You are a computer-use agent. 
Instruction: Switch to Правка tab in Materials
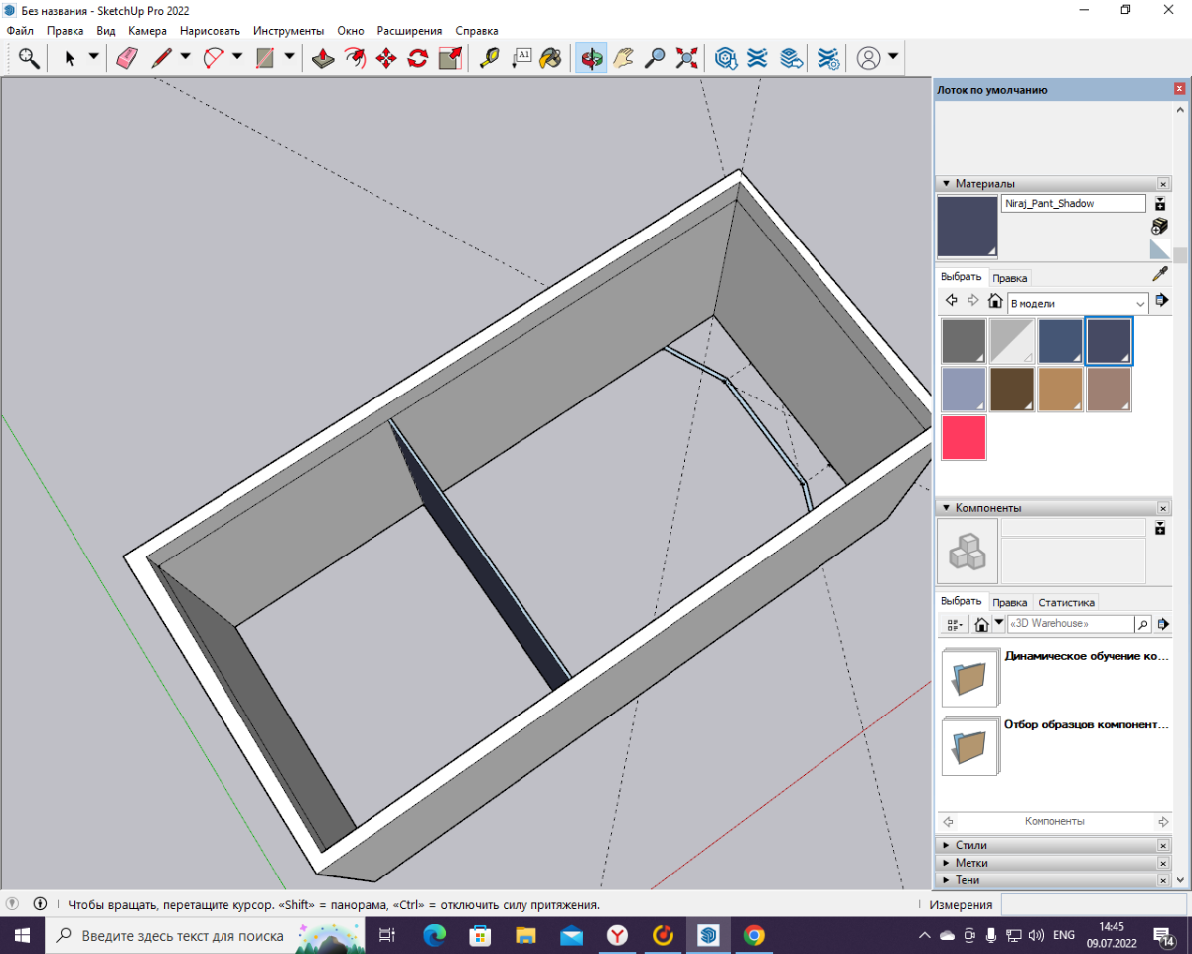pyautogui.click(x=1010, y=278)
